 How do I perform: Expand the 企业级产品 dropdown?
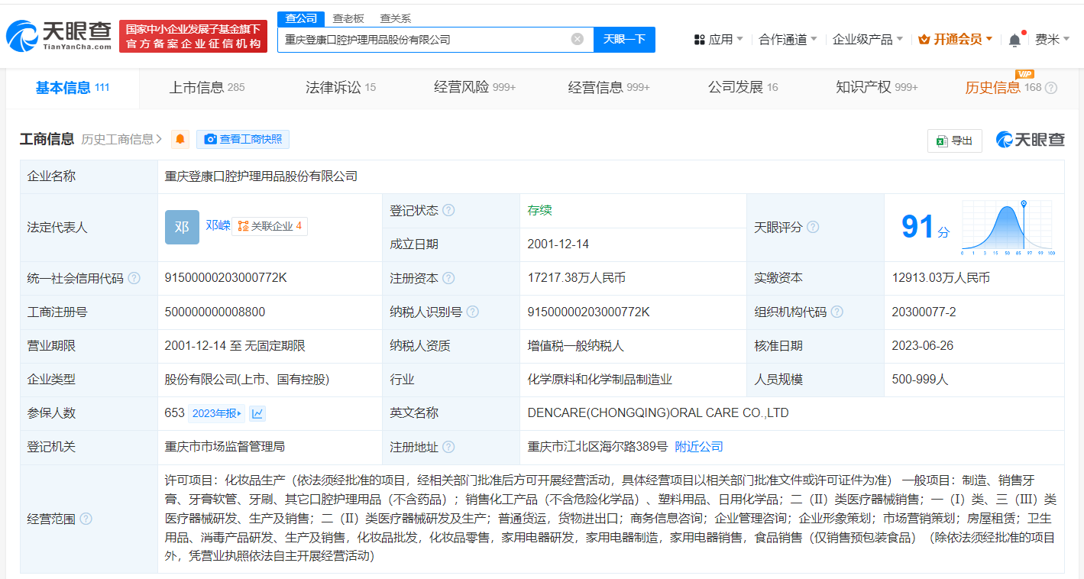tap(867, 39)
